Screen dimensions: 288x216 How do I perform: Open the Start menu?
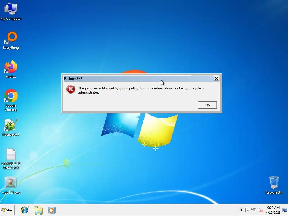click(x=8, y=210)
